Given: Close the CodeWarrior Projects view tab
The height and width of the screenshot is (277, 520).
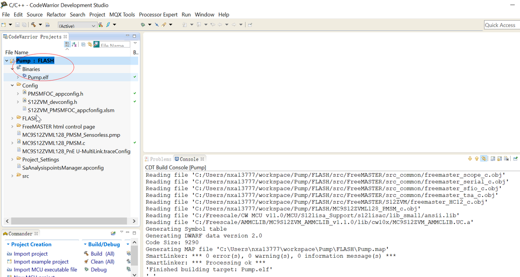Looking at the screenshot, I should 66,37.
